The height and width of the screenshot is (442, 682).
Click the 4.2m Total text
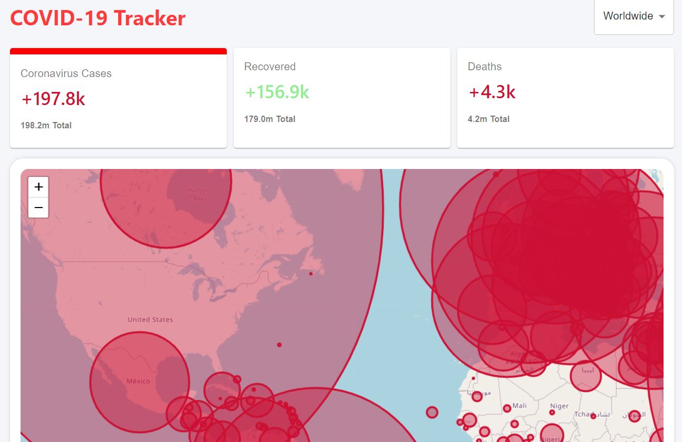(x=488, y=119)
